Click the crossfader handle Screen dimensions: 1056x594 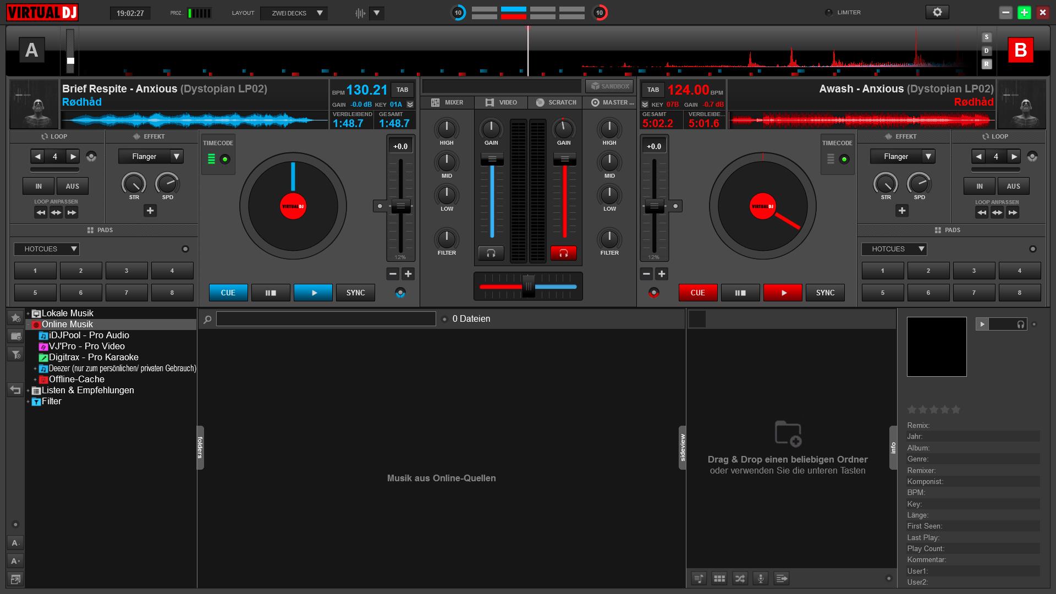pos(528,287)
